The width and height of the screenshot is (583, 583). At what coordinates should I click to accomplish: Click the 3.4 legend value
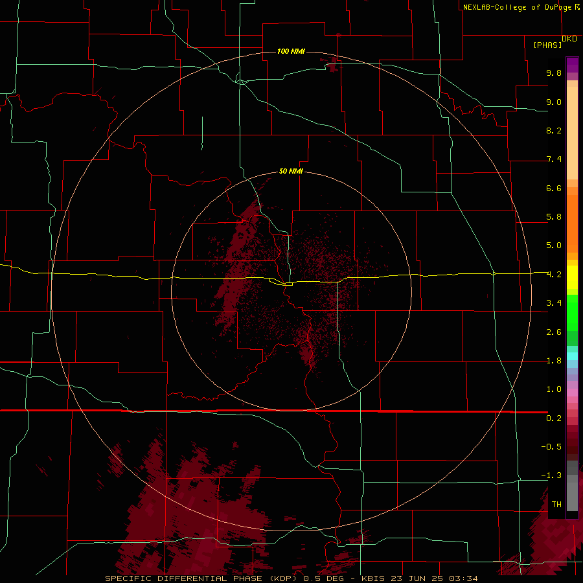coord(554,303)
